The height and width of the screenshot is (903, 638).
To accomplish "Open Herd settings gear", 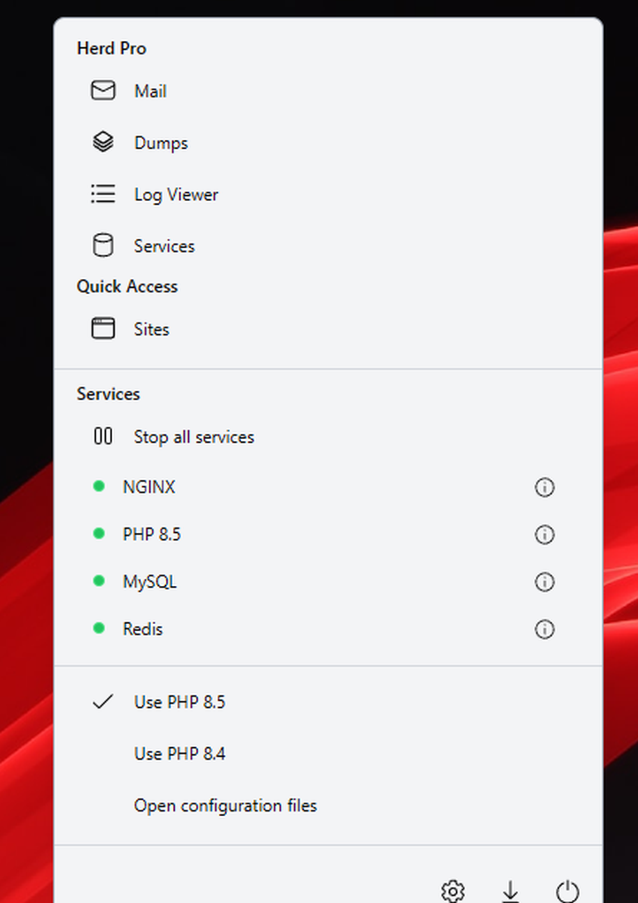I will tap(452, 891).
